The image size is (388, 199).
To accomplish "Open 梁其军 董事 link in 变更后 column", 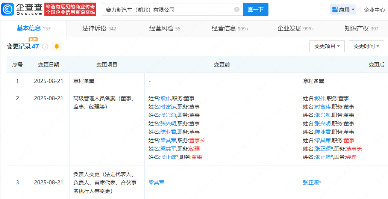I will 323,140.
